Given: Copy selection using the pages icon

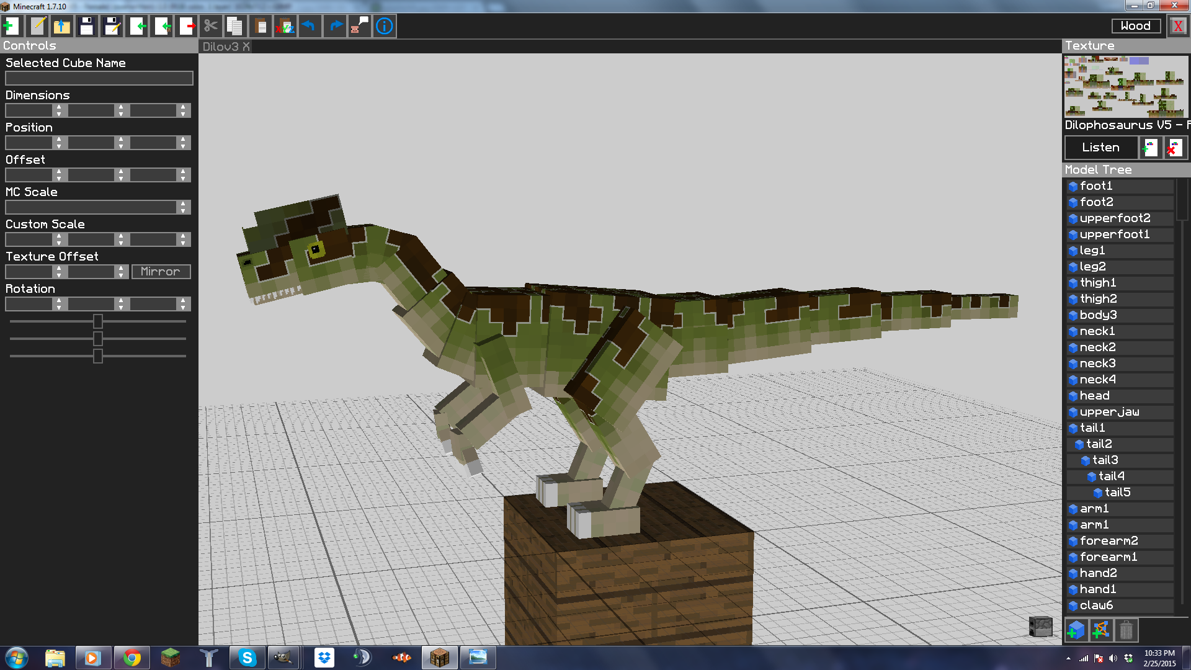Looking at the screenshot, I should (236, 26).
